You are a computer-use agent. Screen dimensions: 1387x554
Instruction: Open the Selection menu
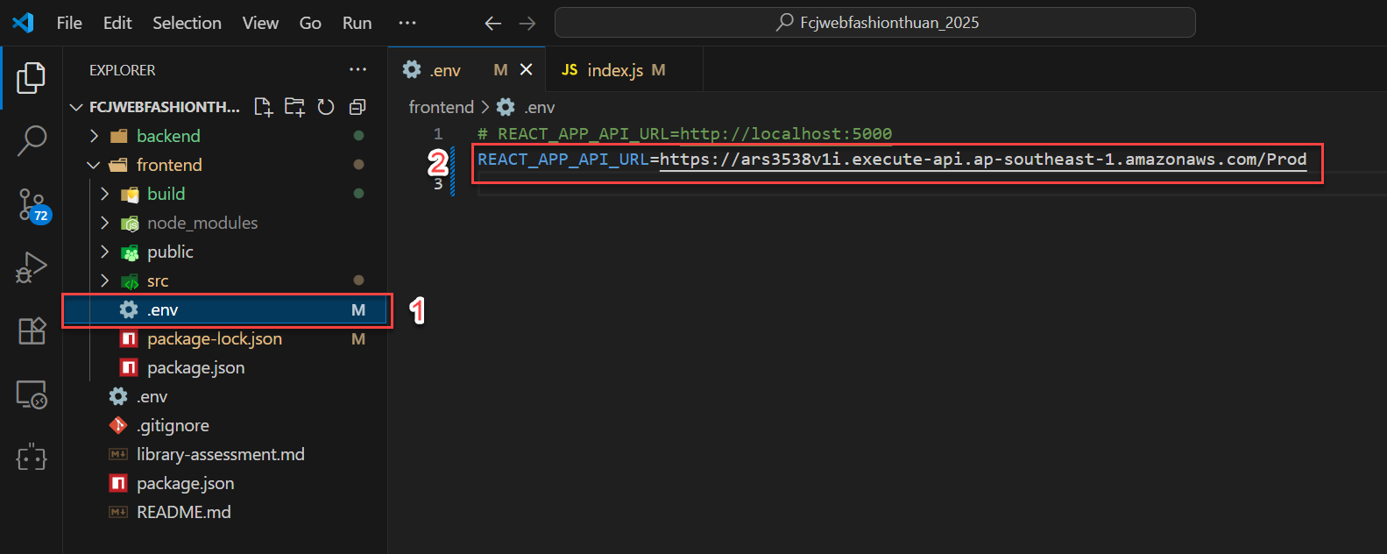[x=187, y=23]
